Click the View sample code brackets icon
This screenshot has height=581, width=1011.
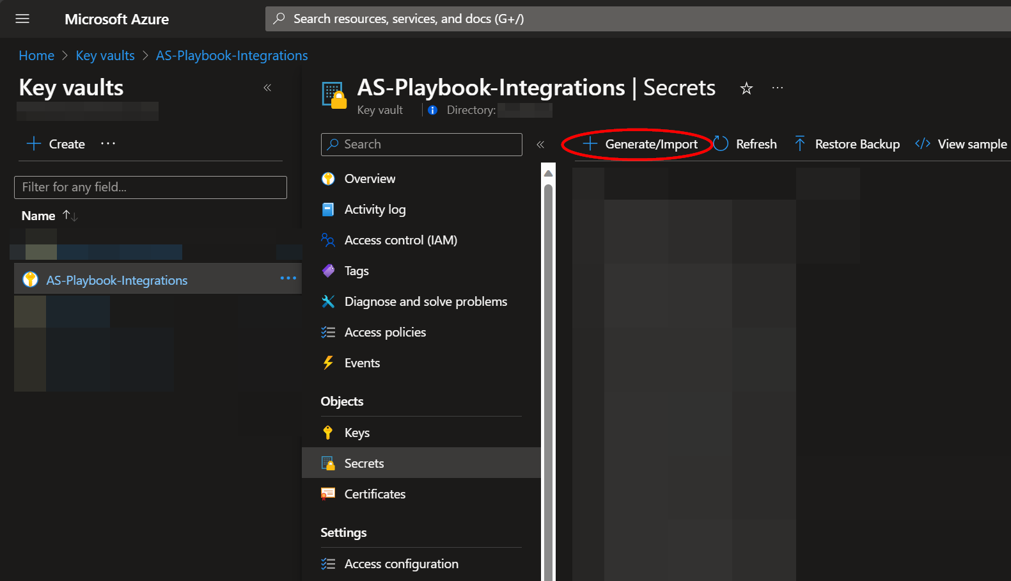pos(923,144)
